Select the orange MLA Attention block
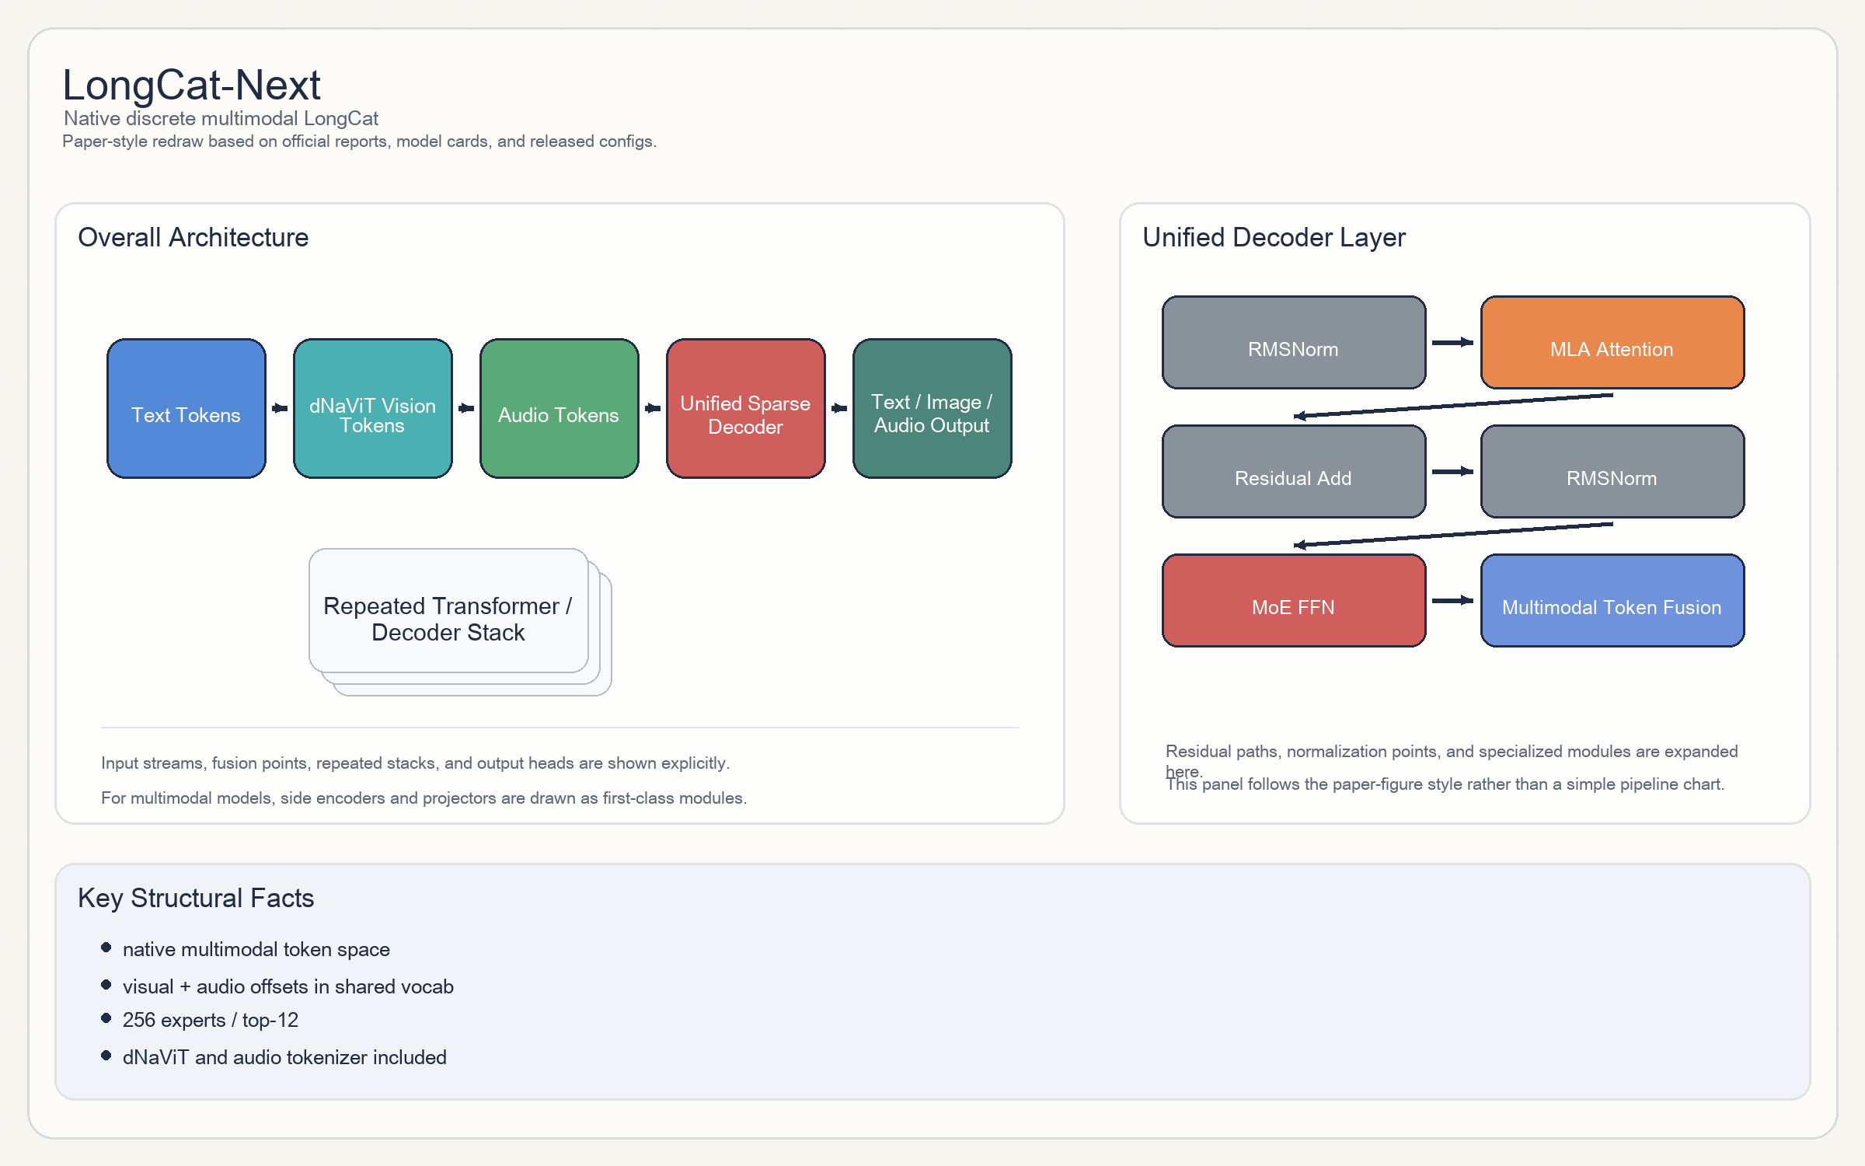1865x1166 pixels. pyautogui.click(x=1612, y=342)
